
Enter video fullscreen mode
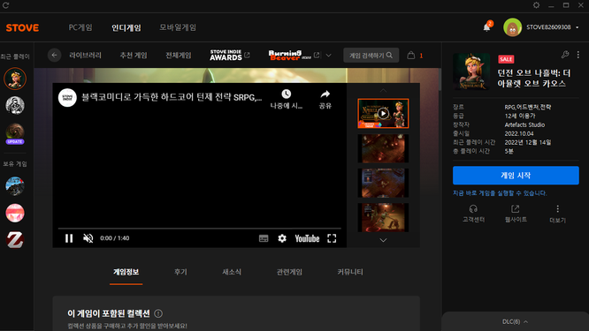tap(332, 238)
